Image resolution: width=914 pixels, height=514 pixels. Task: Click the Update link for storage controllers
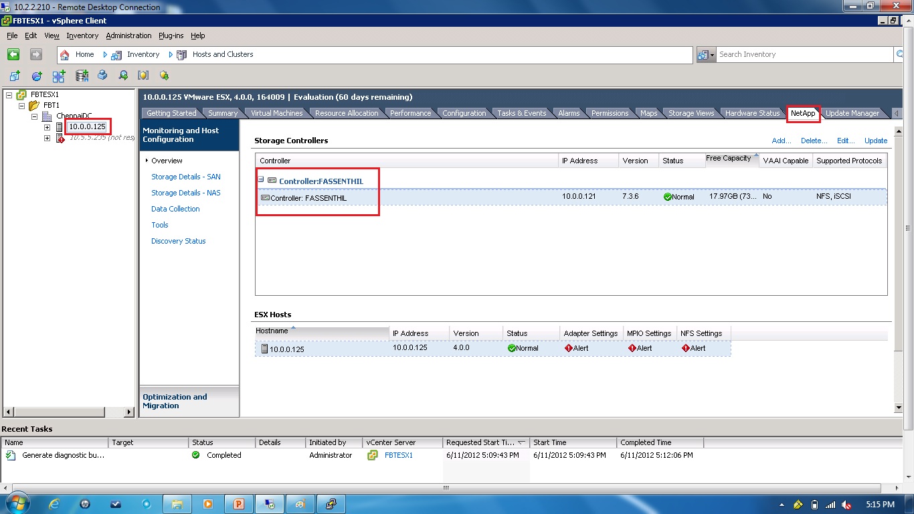[875, 141]
